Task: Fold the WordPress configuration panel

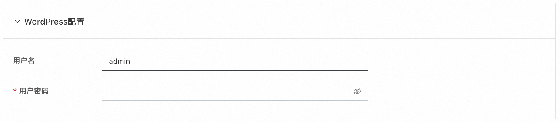Action: [17, 22]
